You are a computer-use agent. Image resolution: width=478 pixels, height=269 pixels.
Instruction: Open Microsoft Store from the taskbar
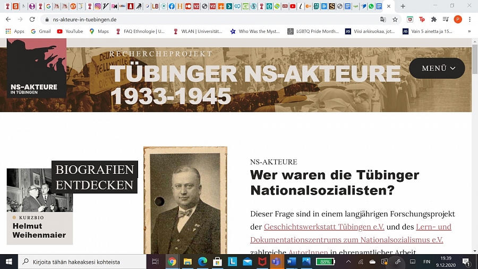(x=217, y=262)
